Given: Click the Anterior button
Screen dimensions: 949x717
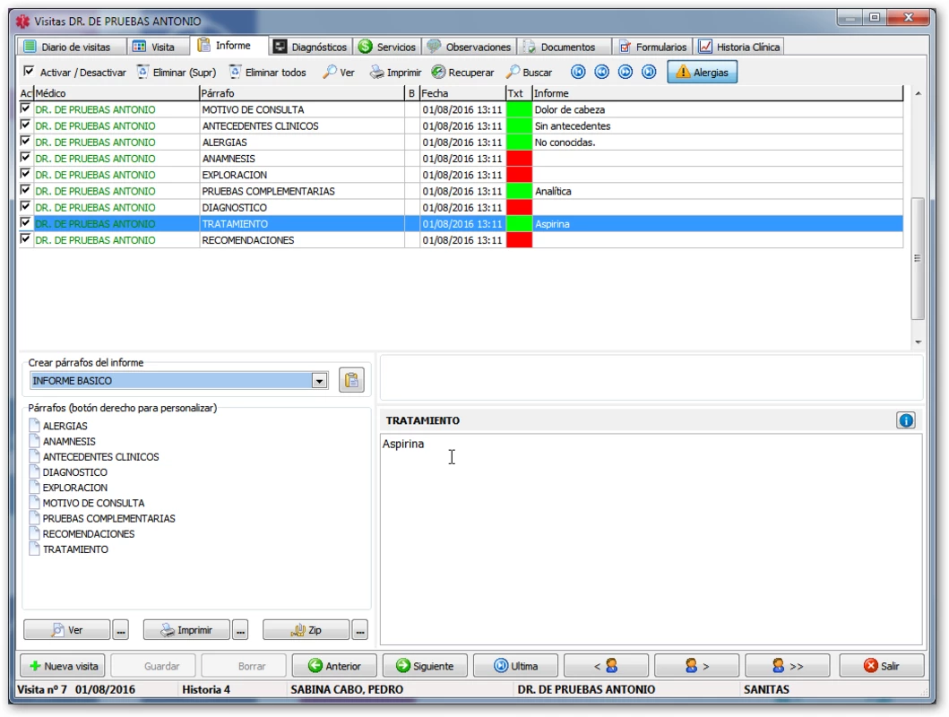Looking at the screenshot, I should pyautogui.click(x=334, y=666).
